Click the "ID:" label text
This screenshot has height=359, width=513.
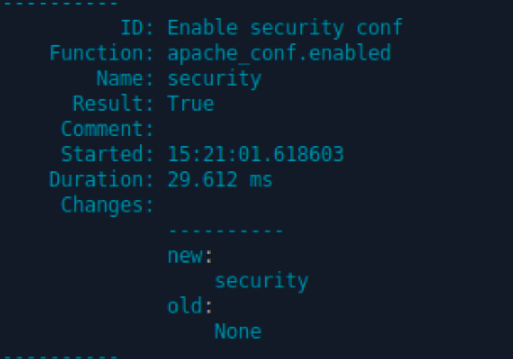tap(138, 28)
